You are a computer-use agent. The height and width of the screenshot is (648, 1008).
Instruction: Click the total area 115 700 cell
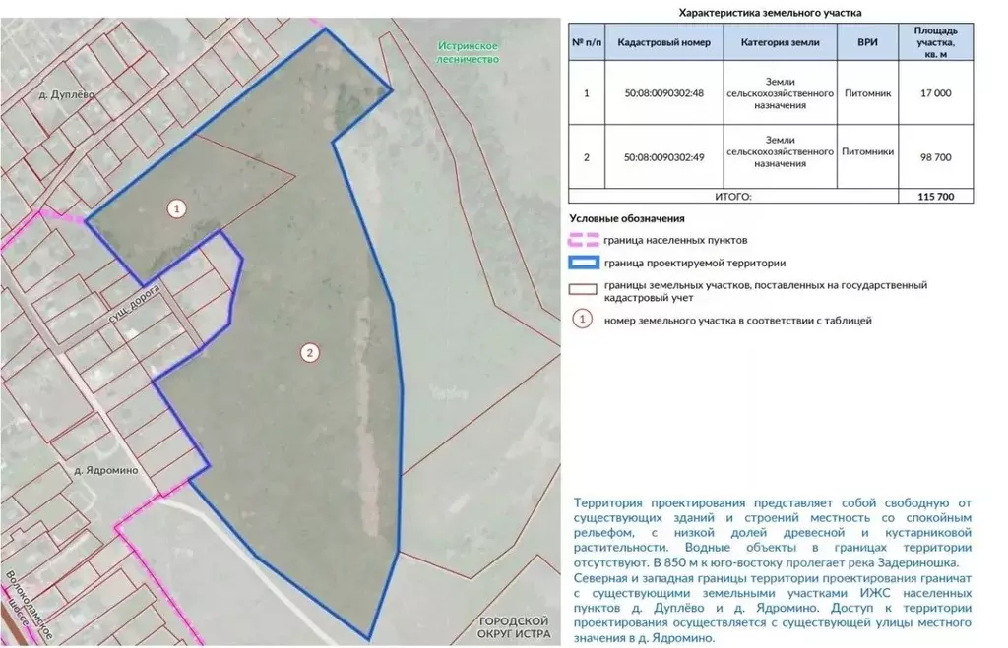(x=935, y=197)
